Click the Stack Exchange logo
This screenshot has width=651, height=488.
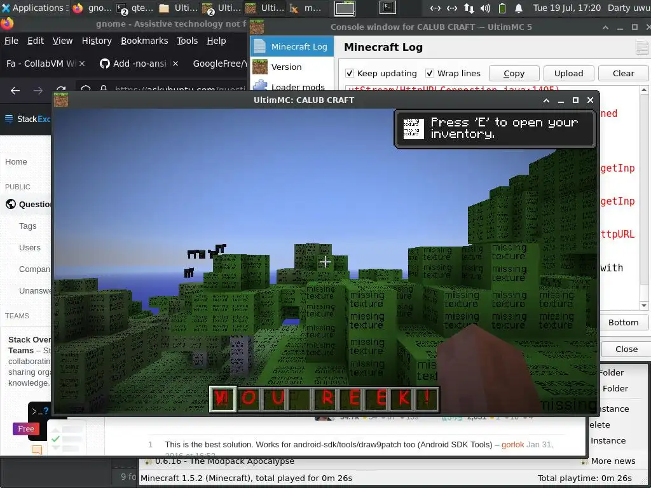27,119
